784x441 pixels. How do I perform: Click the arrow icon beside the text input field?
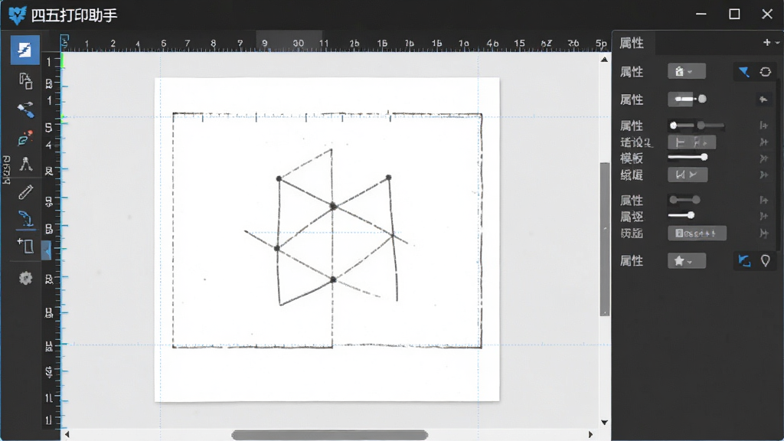[x=763, y=234]
